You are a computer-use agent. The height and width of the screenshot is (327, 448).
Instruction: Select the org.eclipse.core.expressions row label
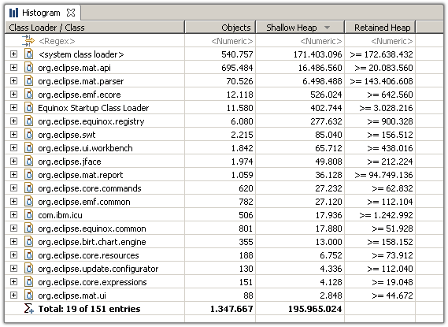pyautogui.click(x=92, y=282)
